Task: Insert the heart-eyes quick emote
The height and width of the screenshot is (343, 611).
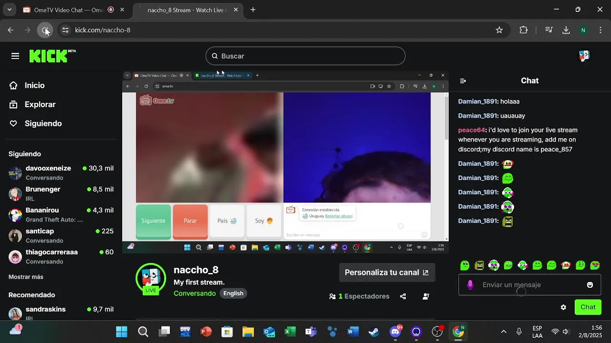Action: click(595, 265)
